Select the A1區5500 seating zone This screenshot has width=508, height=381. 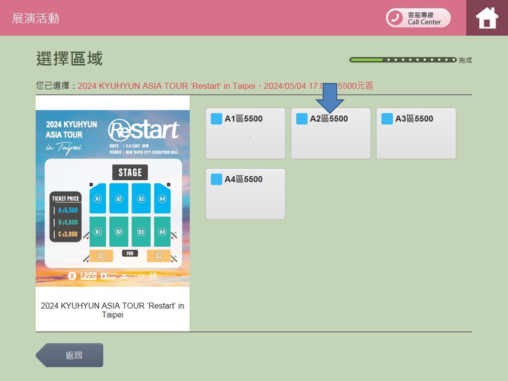coord(246,134)
